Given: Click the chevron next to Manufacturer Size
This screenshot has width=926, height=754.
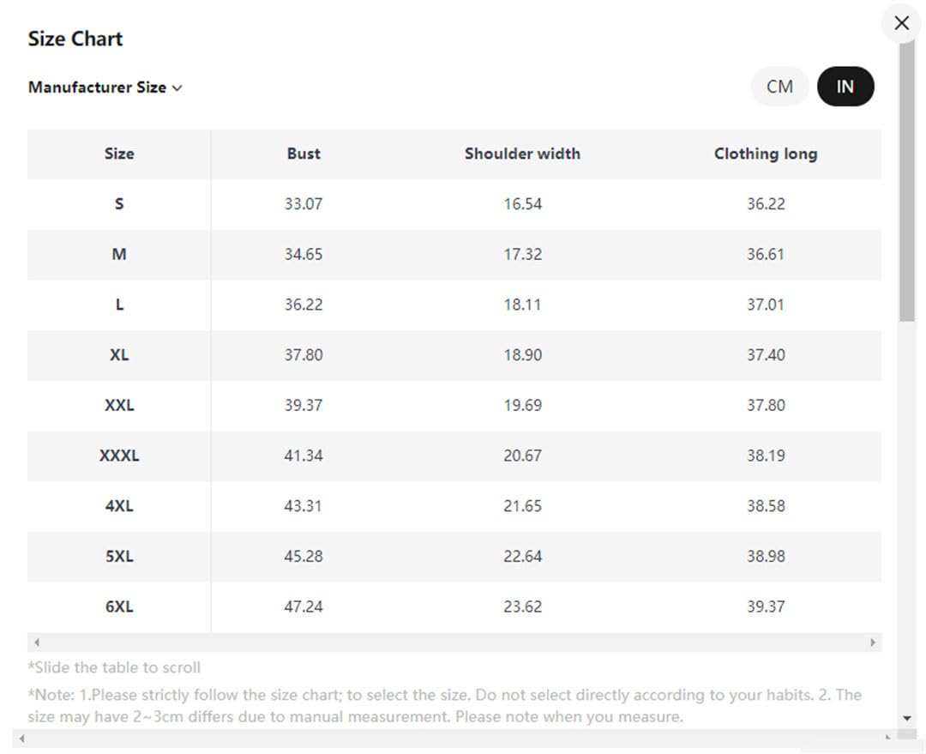Looking at the screenshot, I should pyautogui.click(x=177, y=88).
